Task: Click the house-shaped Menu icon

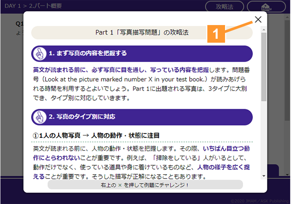Action: pyautogui.click(x=266, y=7)
